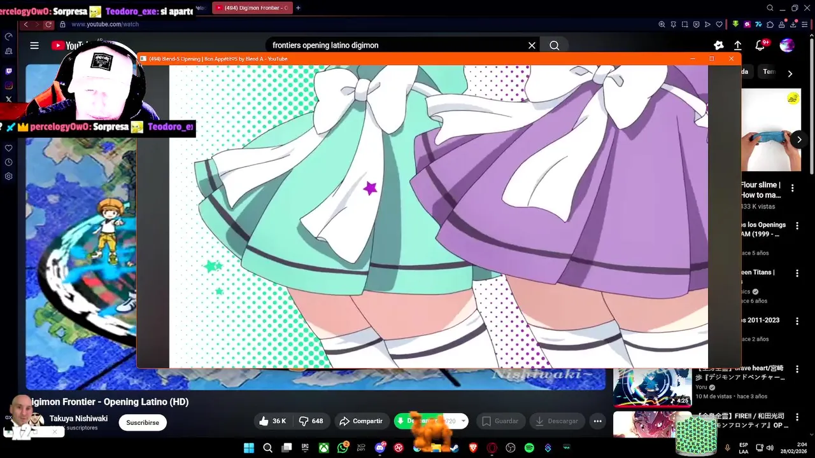Open Discord from the taskbar
815x458 pixels.
[x=380, y=448]
